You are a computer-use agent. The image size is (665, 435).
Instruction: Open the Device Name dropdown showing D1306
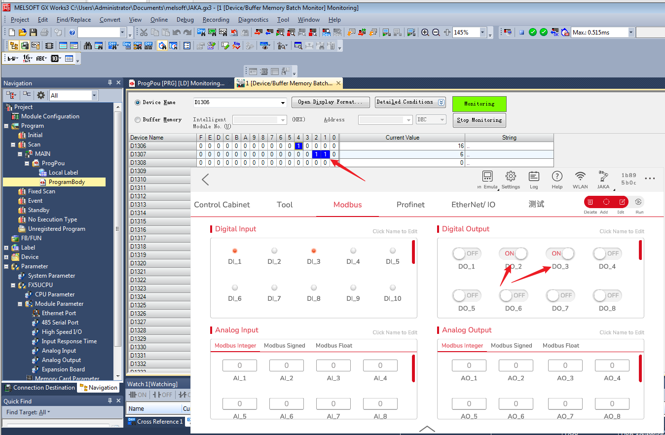click(283, 103)
